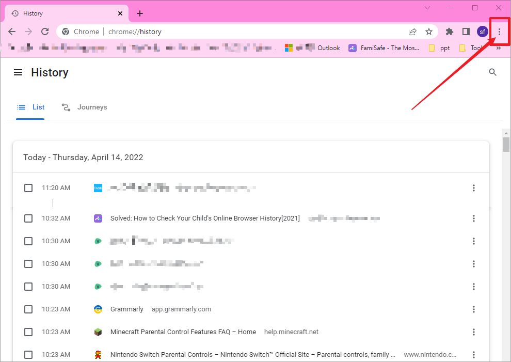511x362 pixels.
Task: Bookmark this tab with the star icon
Action: pyautogui.click(x=429, y=32)
